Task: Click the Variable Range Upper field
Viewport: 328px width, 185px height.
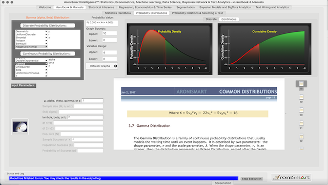Action: coord(110,52)
